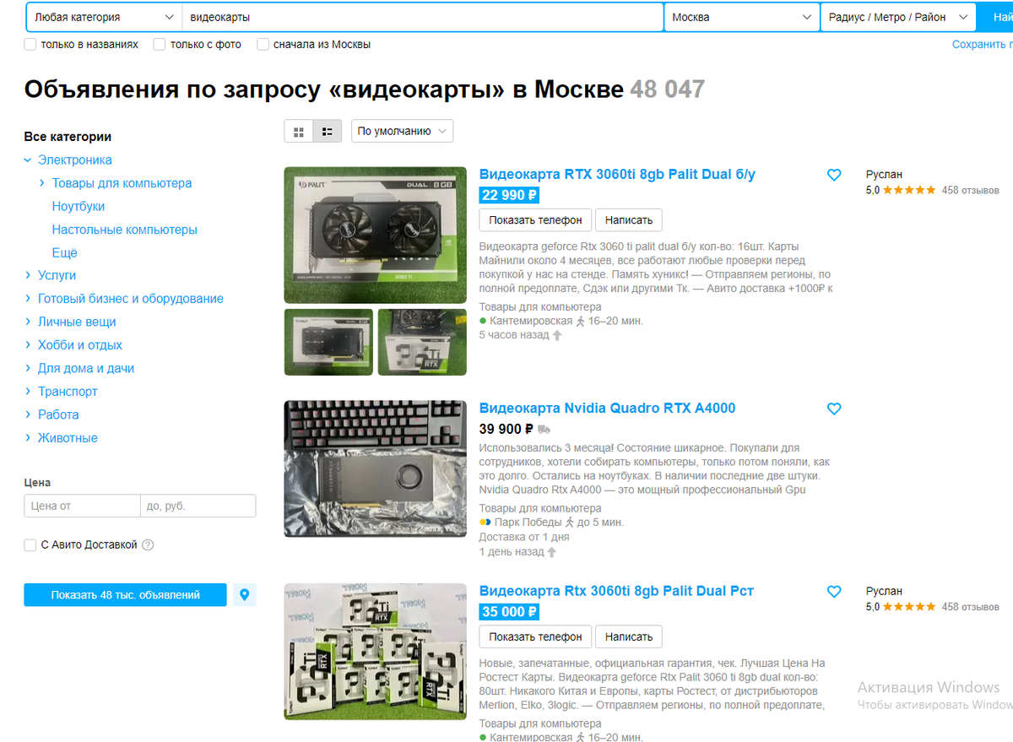The height and width of the screenshot is (742, 1013).
Task: Open the Москва city dropdown
Action: tap(742, 17)
